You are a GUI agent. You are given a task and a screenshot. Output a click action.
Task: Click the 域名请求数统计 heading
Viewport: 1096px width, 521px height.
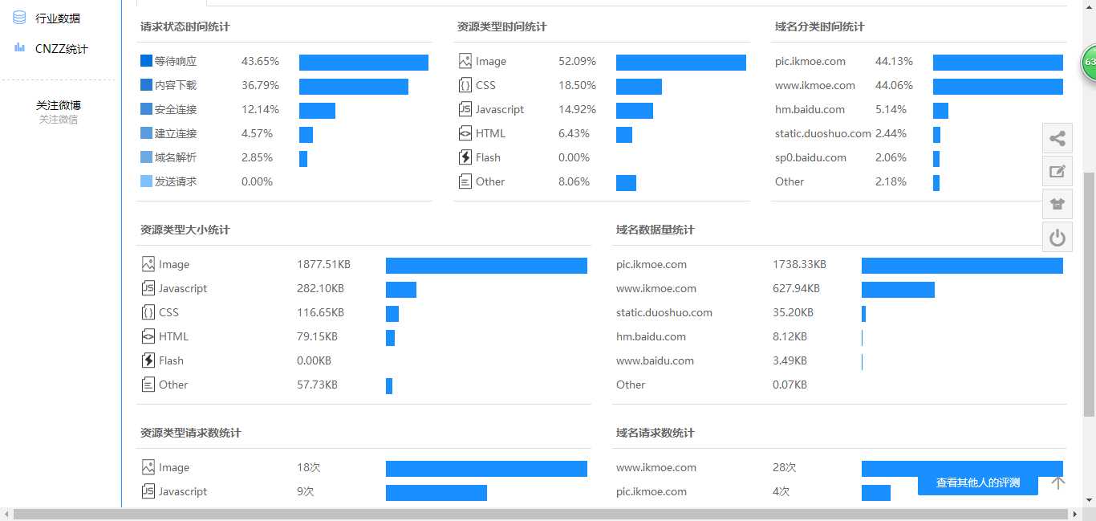click(655, 433)
